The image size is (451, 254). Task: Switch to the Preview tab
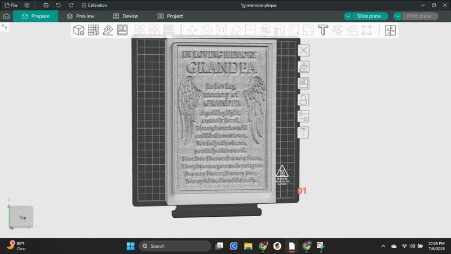(x=80, y=16)
